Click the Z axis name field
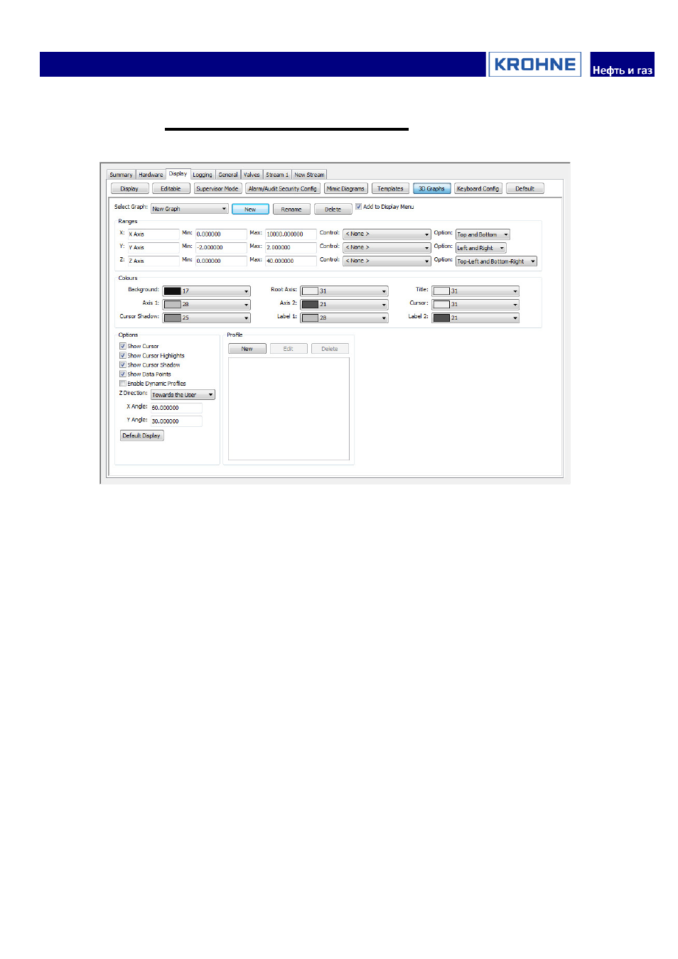Viewport: 678px width, 959px height. tap(154, 261)
